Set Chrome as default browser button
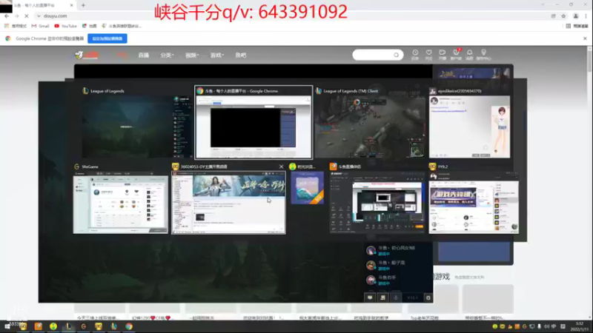 coord(107,38)
